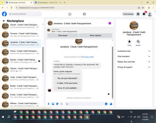Go back with Marketplace arrow
This screenshot has width=156, height=123.
tap(4, 21)
